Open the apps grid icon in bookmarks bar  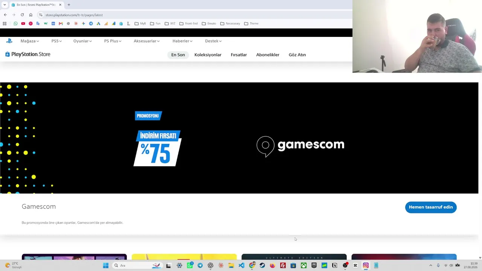tap(5, 23)
